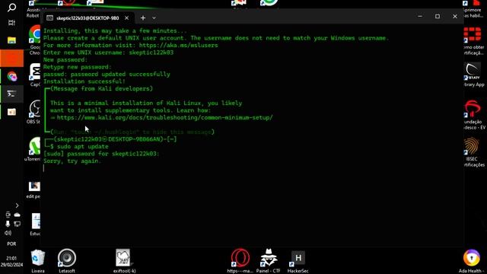487x274 pixels.
Task: Open Letasoft speaker desktop shortcut
Action: point(67,261)
